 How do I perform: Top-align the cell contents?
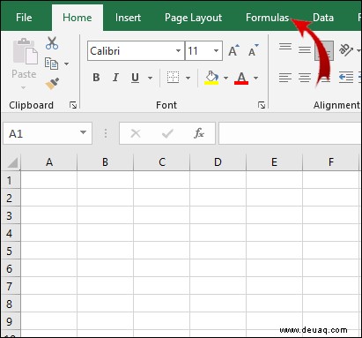(x=285, y=47)
